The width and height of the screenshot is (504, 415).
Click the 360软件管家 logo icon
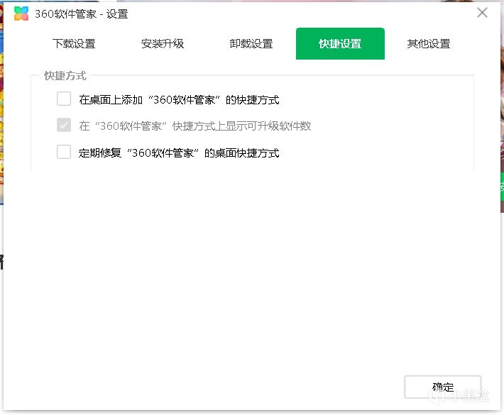pos(21,13)
